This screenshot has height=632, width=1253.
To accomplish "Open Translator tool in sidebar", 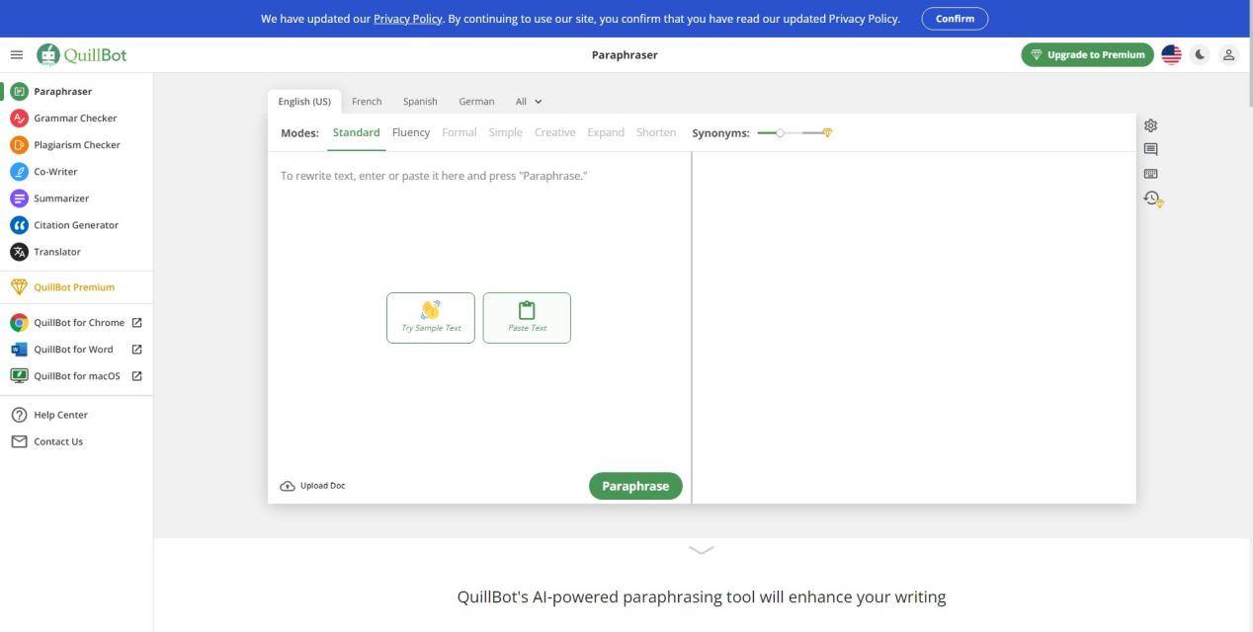I will coord(57,252).
